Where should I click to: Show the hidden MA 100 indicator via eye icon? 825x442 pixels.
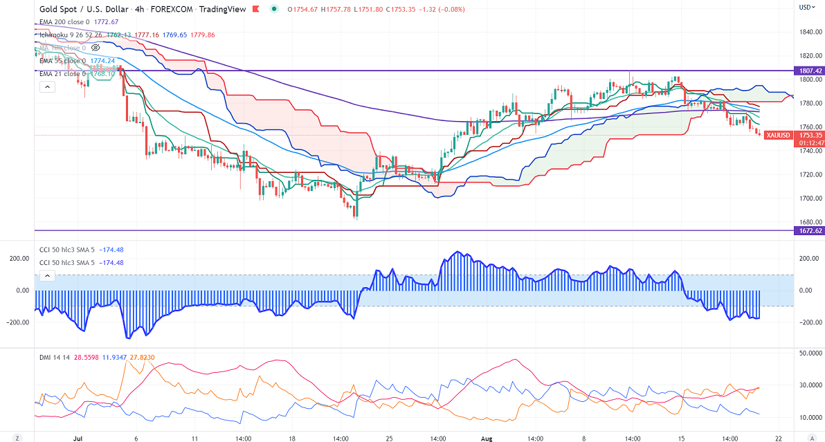pos(96,48)
